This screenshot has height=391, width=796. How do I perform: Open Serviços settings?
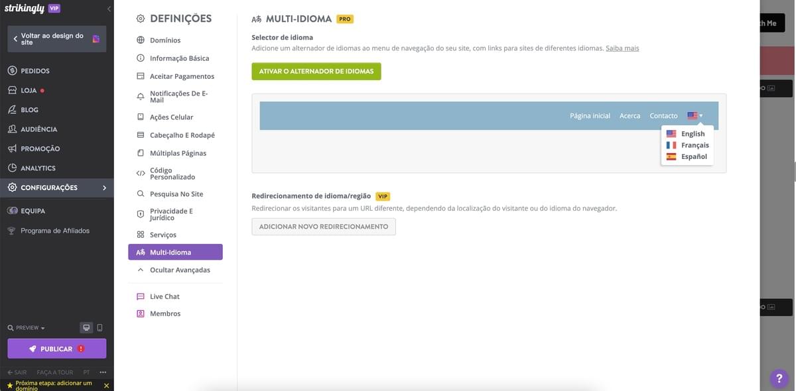(x=163, y=235)
